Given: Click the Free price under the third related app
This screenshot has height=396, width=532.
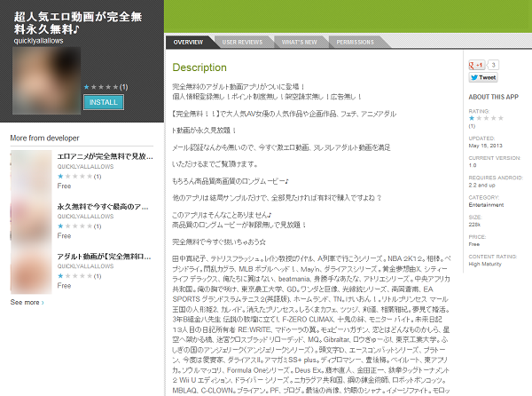Looking at the screenshot, I should pos(64,286).
